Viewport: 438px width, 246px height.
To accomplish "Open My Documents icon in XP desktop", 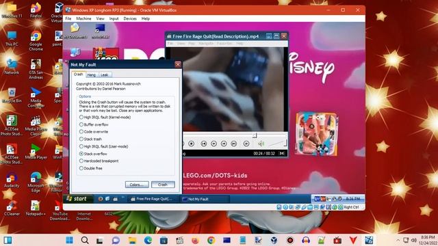I will coord(75,31).
